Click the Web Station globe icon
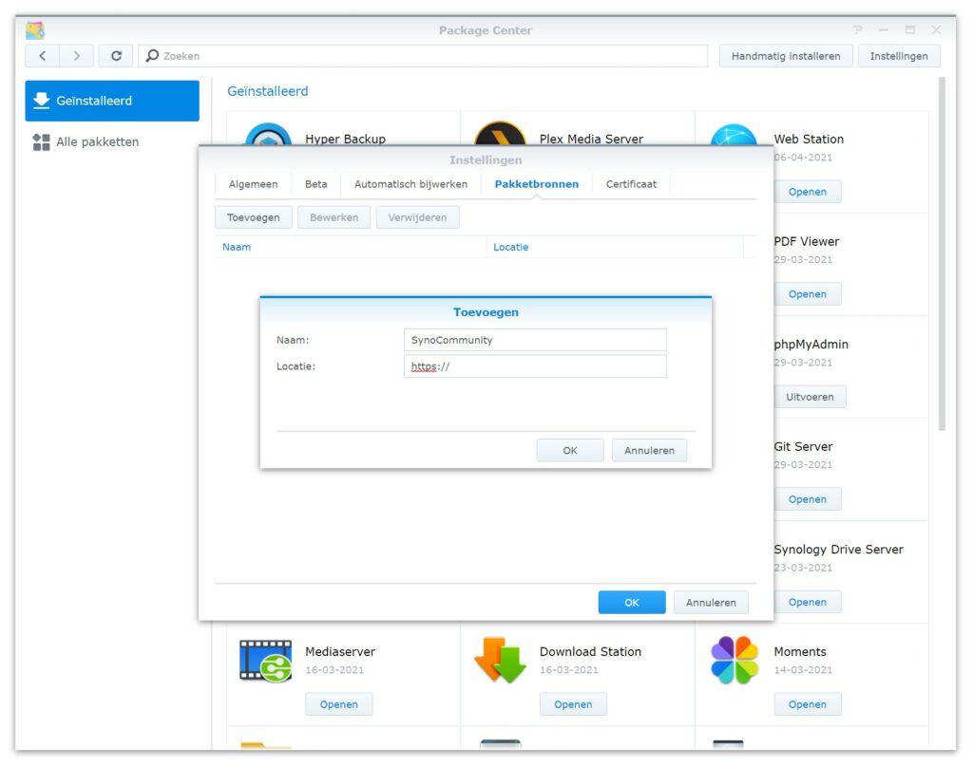Viewport: 973px width, 767px height. tap(734, 135)
